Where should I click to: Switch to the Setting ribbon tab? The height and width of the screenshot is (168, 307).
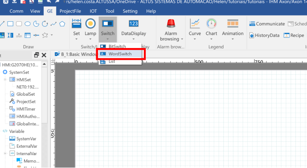click(x=130, y=11)
